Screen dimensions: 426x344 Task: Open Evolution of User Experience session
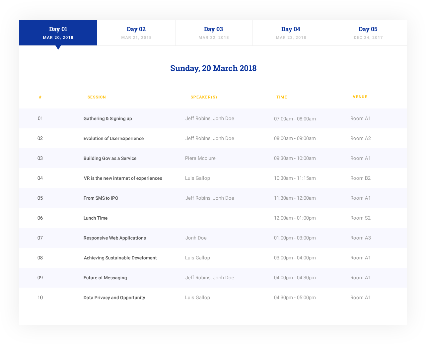113,138
